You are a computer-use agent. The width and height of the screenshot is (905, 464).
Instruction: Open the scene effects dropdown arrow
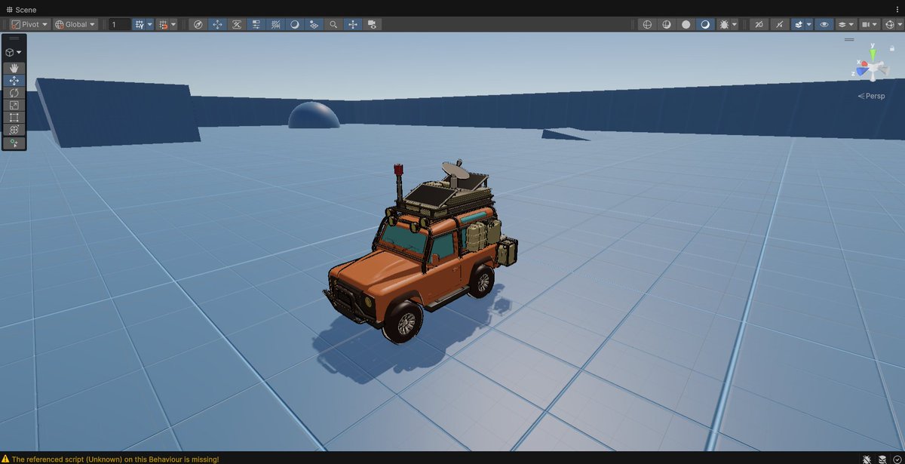pos(809,24)
